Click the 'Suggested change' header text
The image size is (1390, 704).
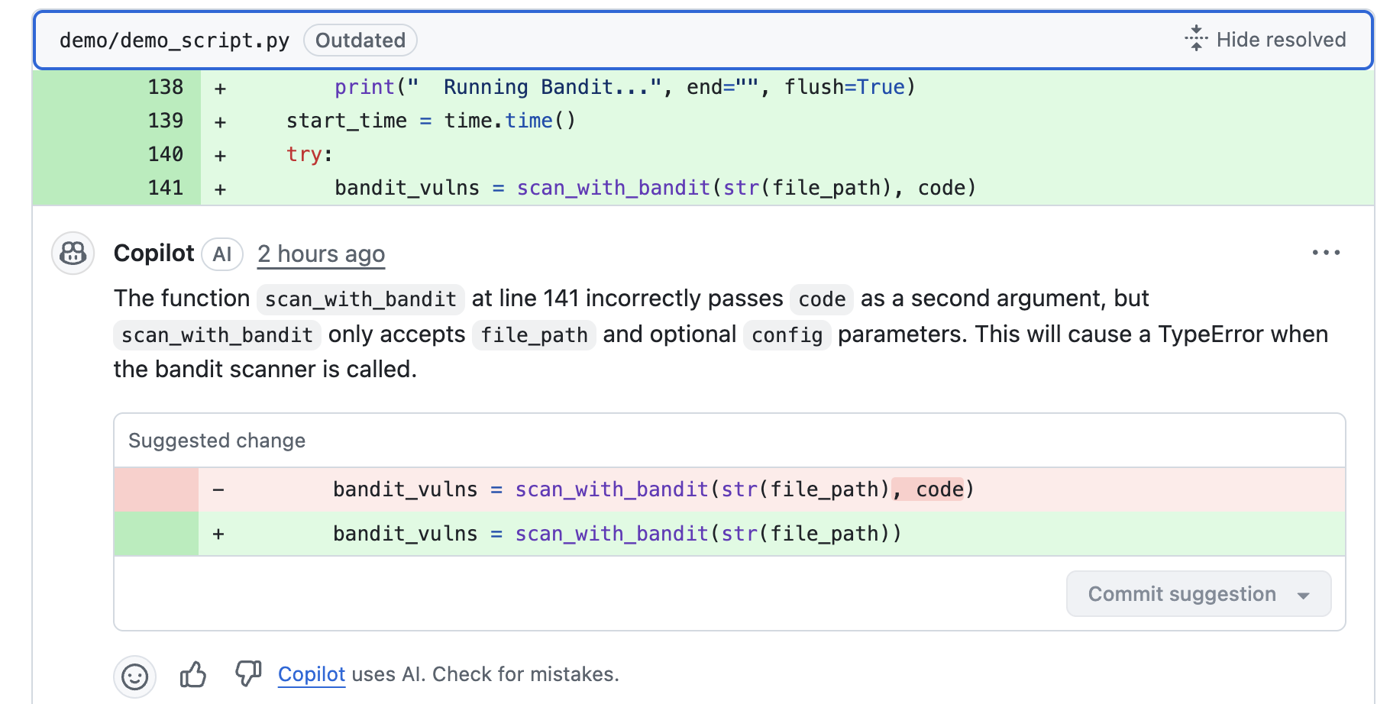click(x=217, y=441)
